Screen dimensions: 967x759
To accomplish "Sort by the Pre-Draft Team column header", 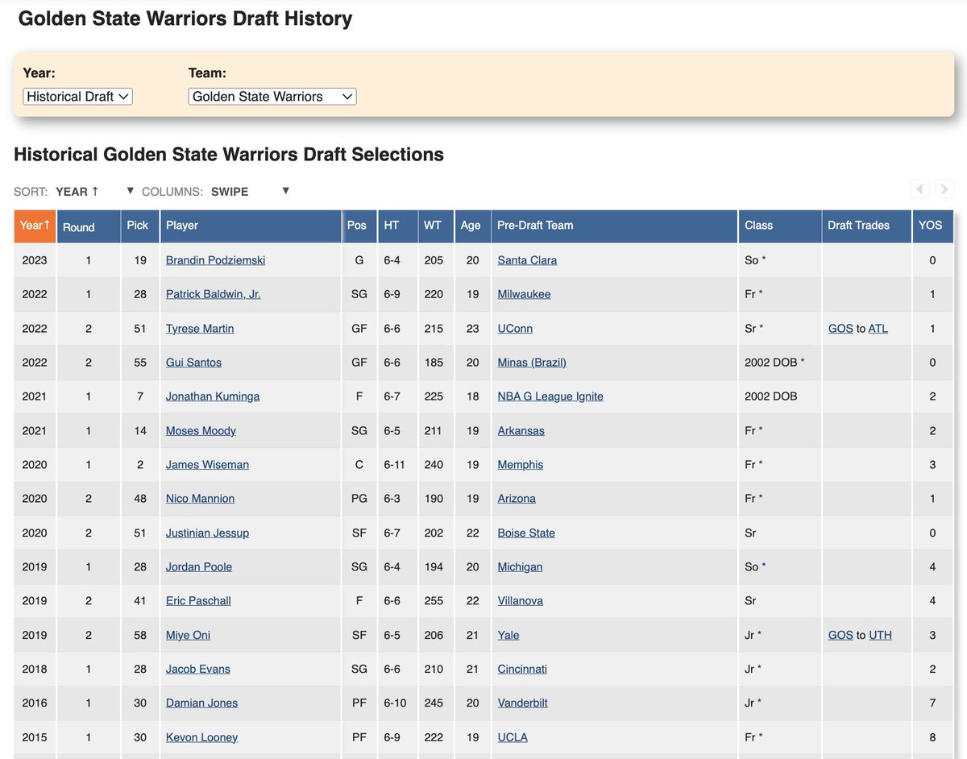I will coord(614,226).
